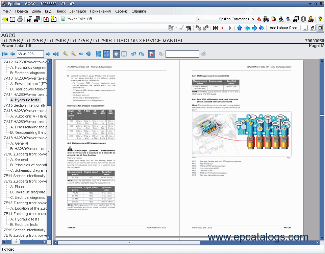Click the blue right arrow navigation icon

coord(254,28)
